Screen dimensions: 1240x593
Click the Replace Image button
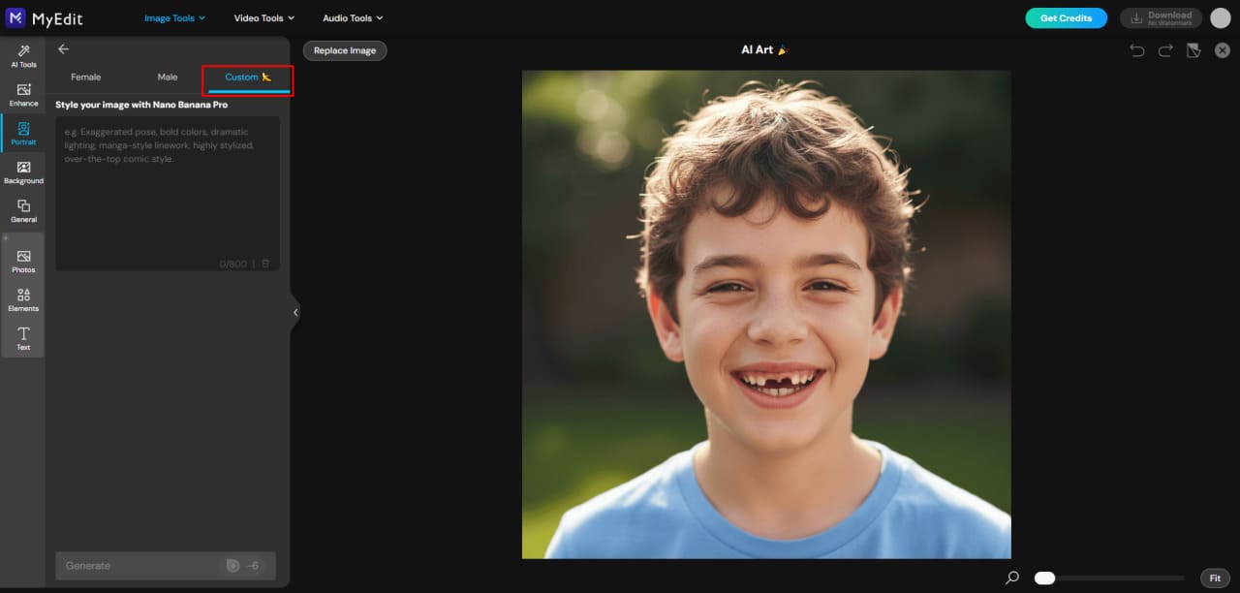pos(344,49)
